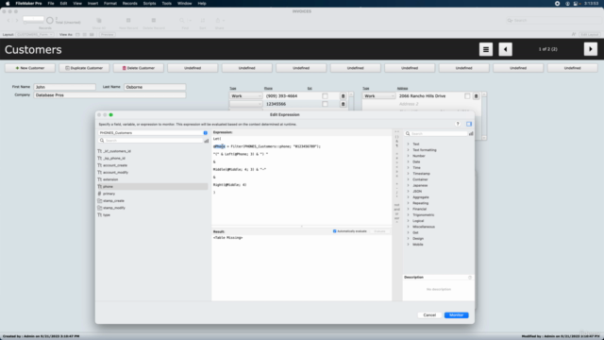The height and width of the screenshot is (340, 604).
Task: Click formatting bar icon beside Edit Layout
Action: pos(574,35)
